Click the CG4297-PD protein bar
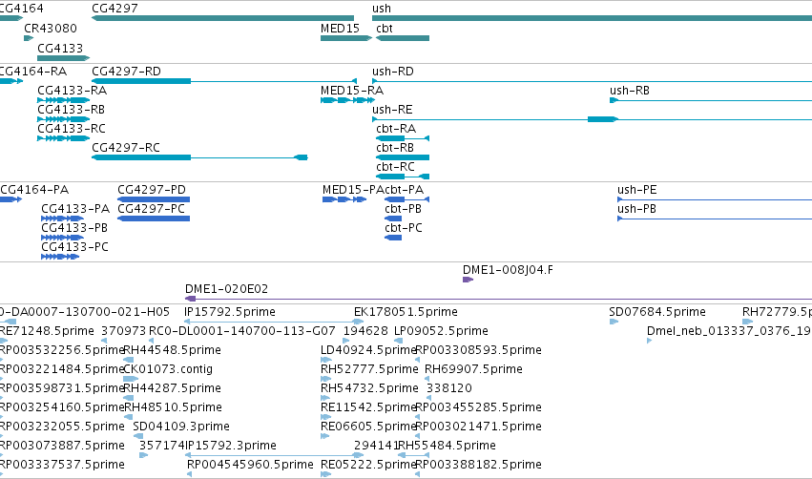The width and height of the screenshot is (812, 479). pyautogui.click(x=154, y=199)
